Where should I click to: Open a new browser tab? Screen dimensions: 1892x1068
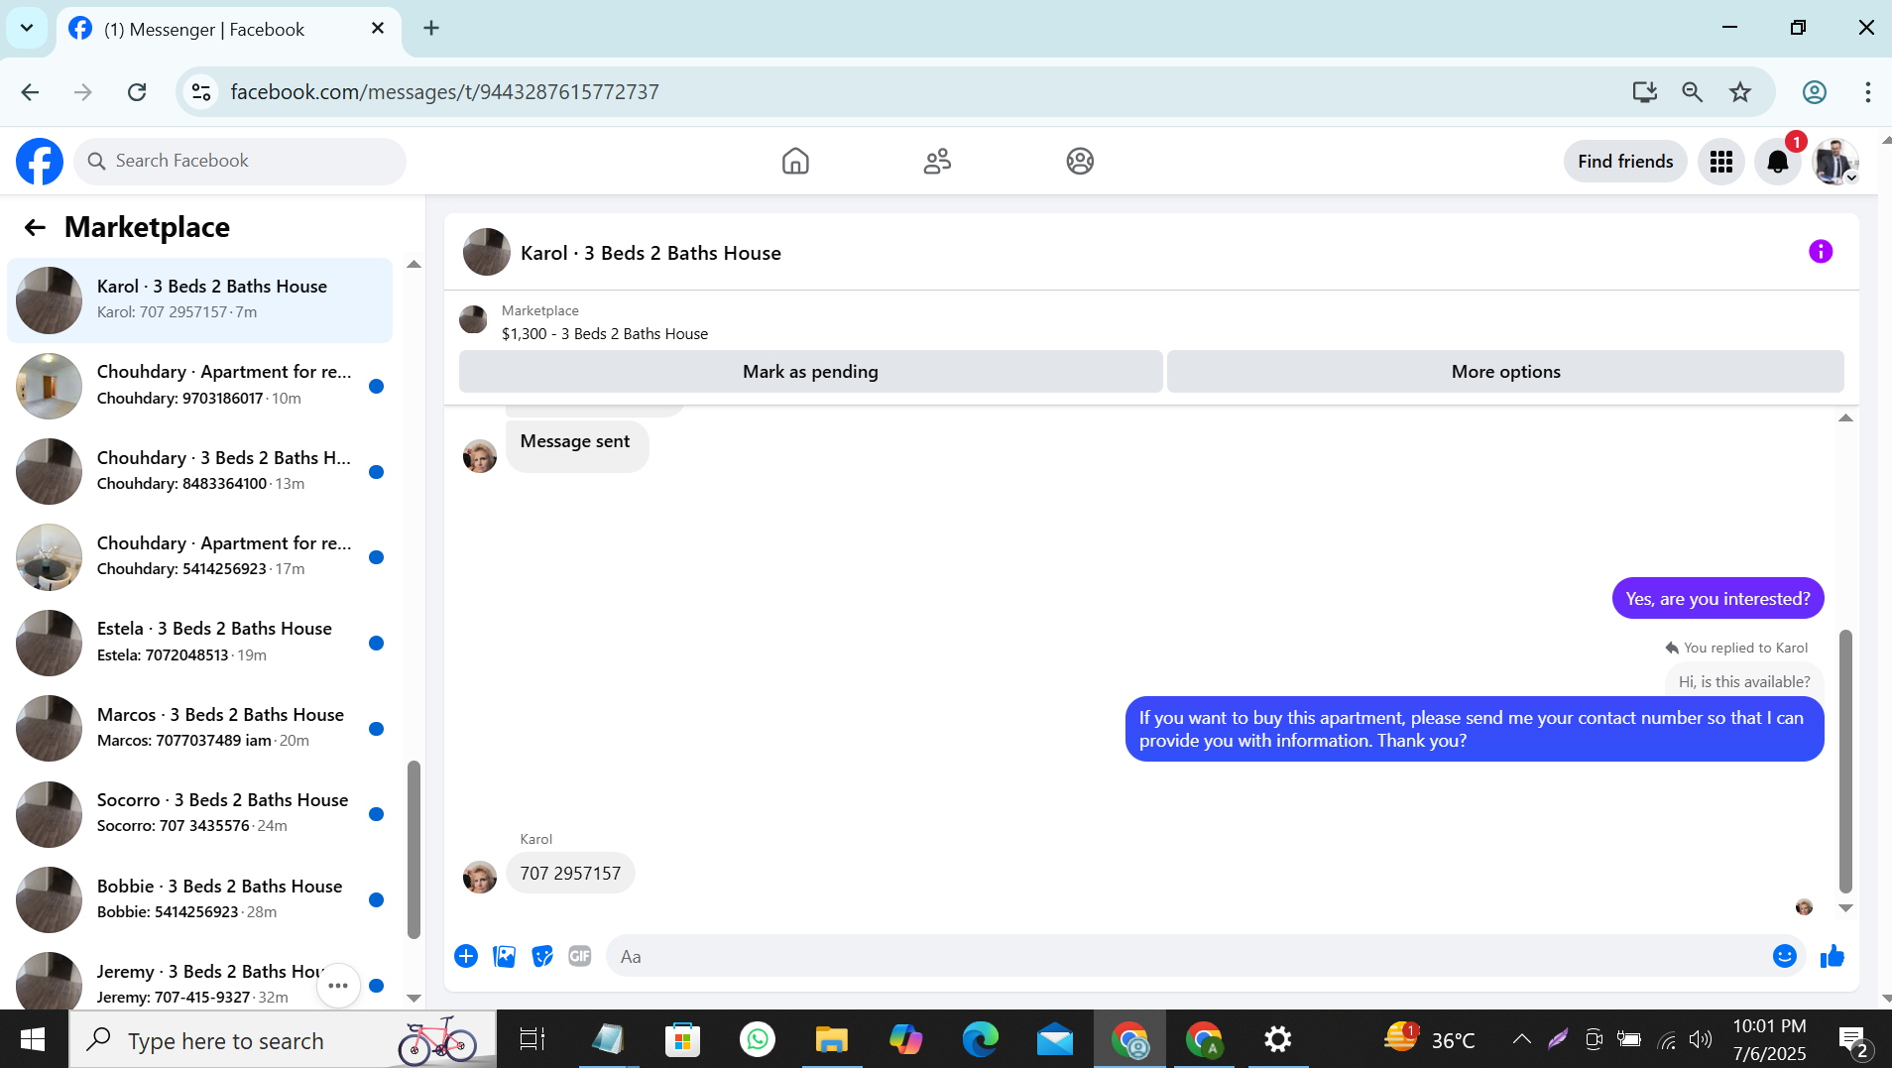[x=431, y=28]
